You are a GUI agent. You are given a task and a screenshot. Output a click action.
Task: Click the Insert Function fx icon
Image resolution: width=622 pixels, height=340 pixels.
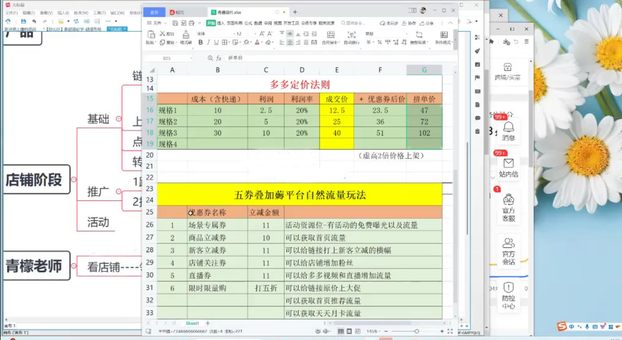tap(219, 58)
